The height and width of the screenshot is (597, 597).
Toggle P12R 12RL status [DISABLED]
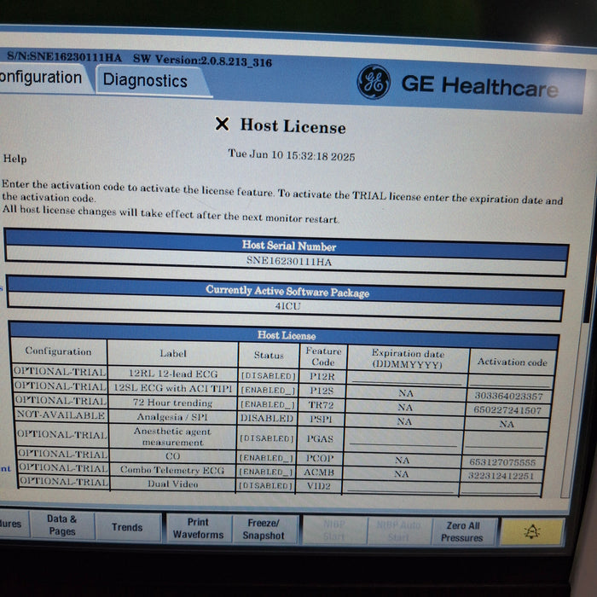coord(268,376)
